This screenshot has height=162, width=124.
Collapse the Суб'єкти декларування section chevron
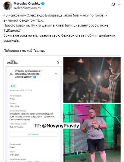tap(56, 74)
